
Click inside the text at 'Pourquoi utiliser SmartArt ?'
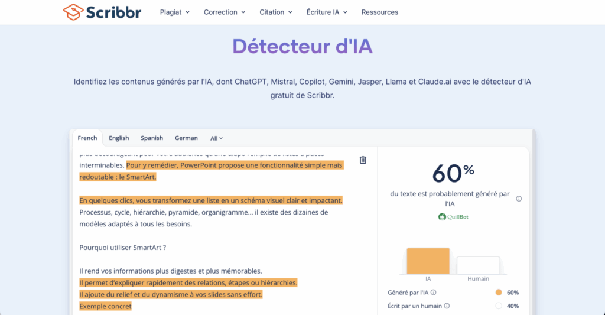pyautogui.click(x=124, y=247)
